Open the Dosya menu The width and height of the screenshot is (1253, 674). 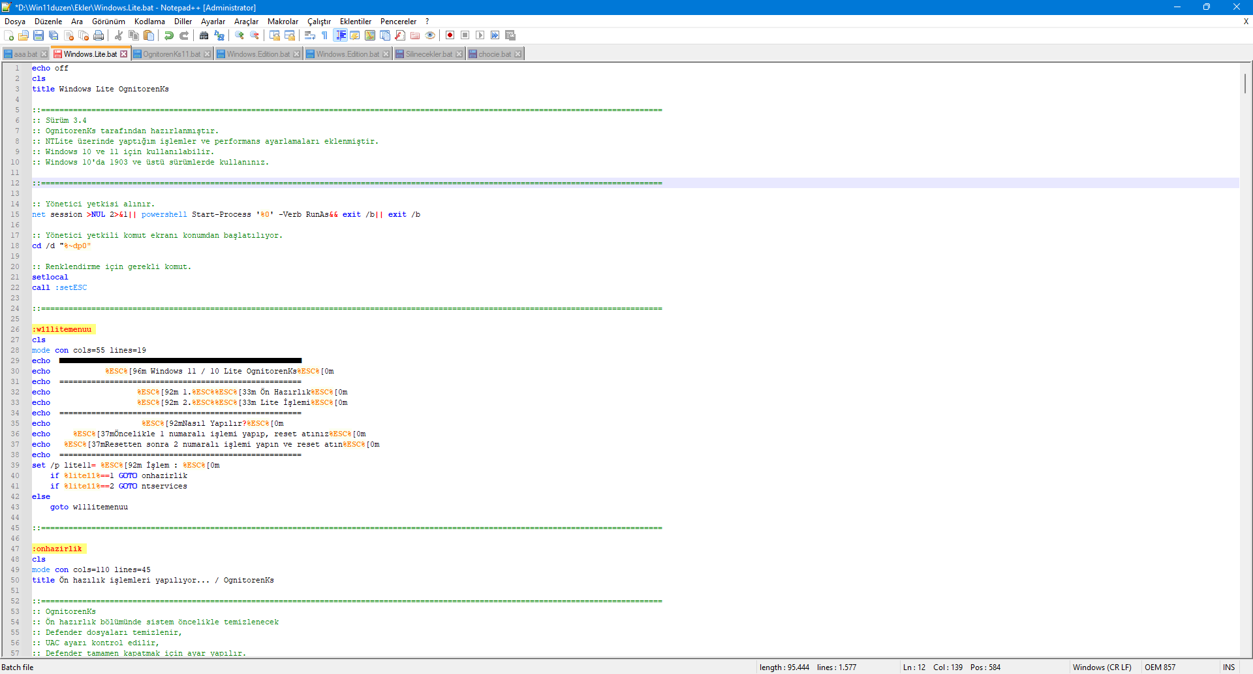coord(15,22)
